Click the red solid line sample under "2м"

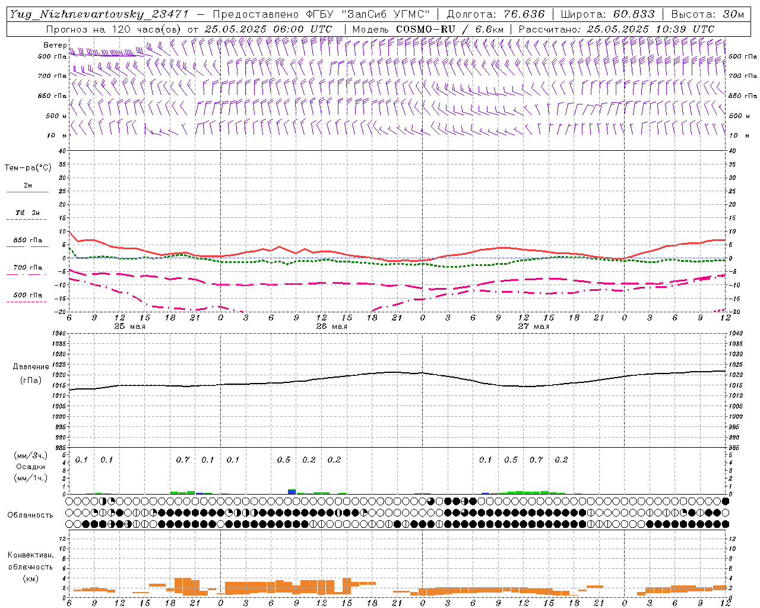[x=27, y=192]
